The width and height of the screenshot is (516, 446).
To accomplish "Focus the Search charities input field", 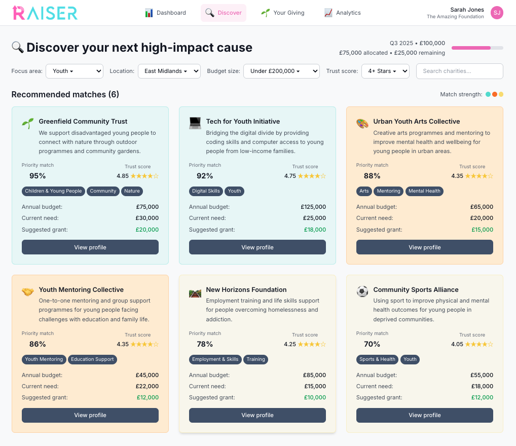I will pos(459,71).
